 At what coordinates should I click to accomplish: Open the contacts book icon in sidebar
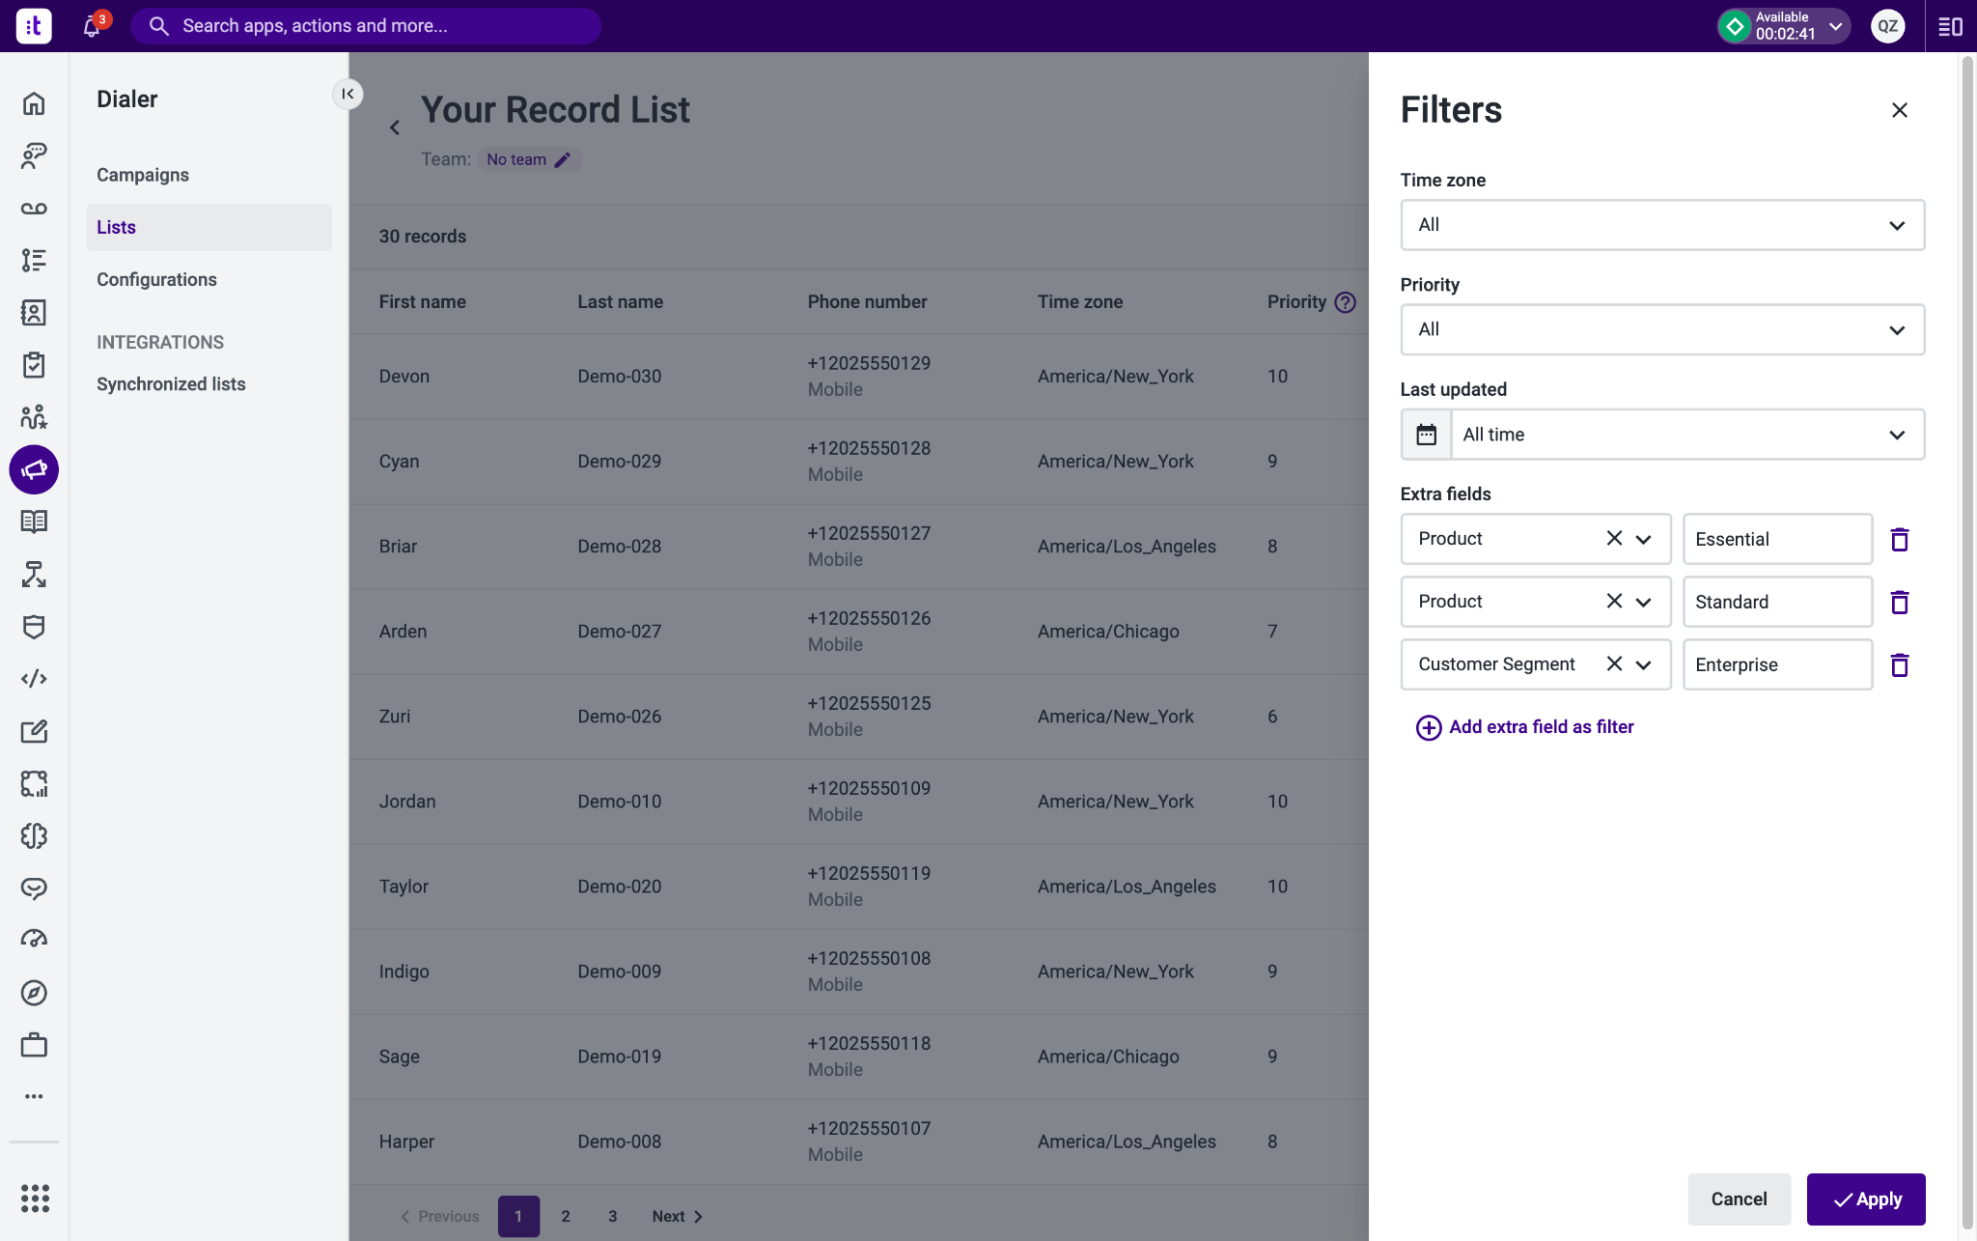(x=34, y=312)
